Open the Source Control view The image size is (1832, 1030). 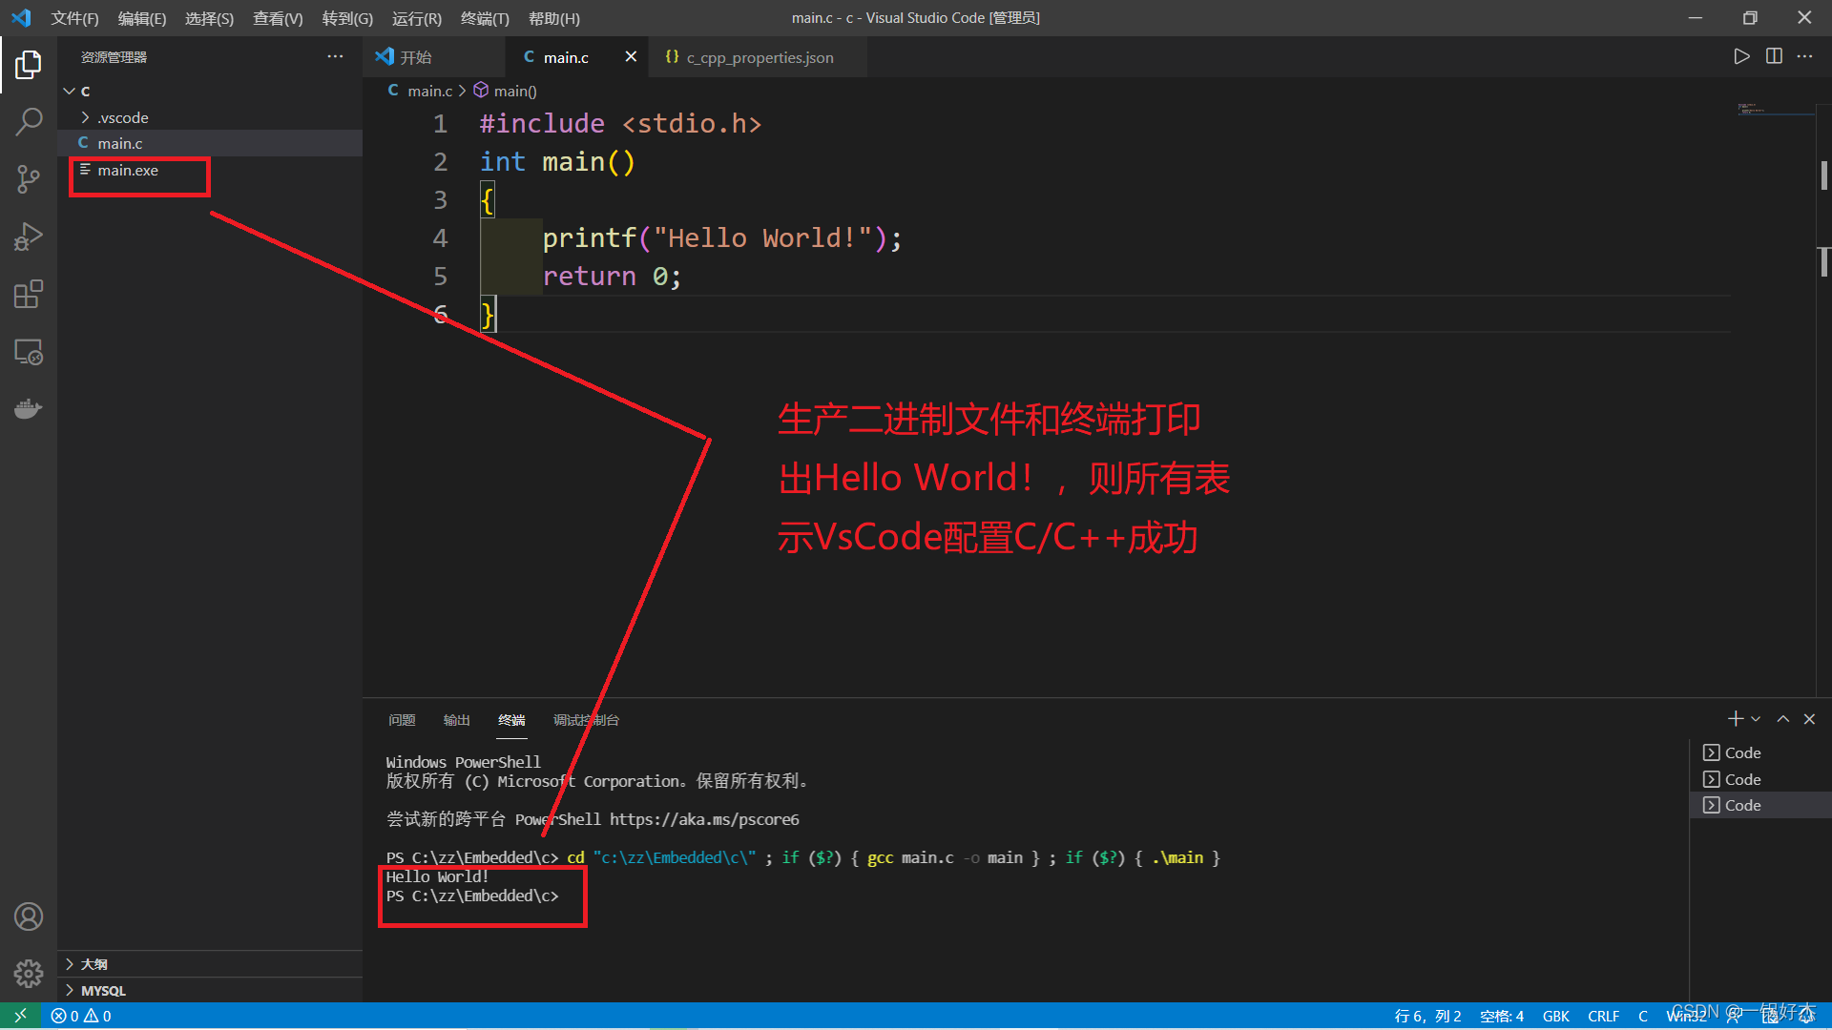(29, 179)
